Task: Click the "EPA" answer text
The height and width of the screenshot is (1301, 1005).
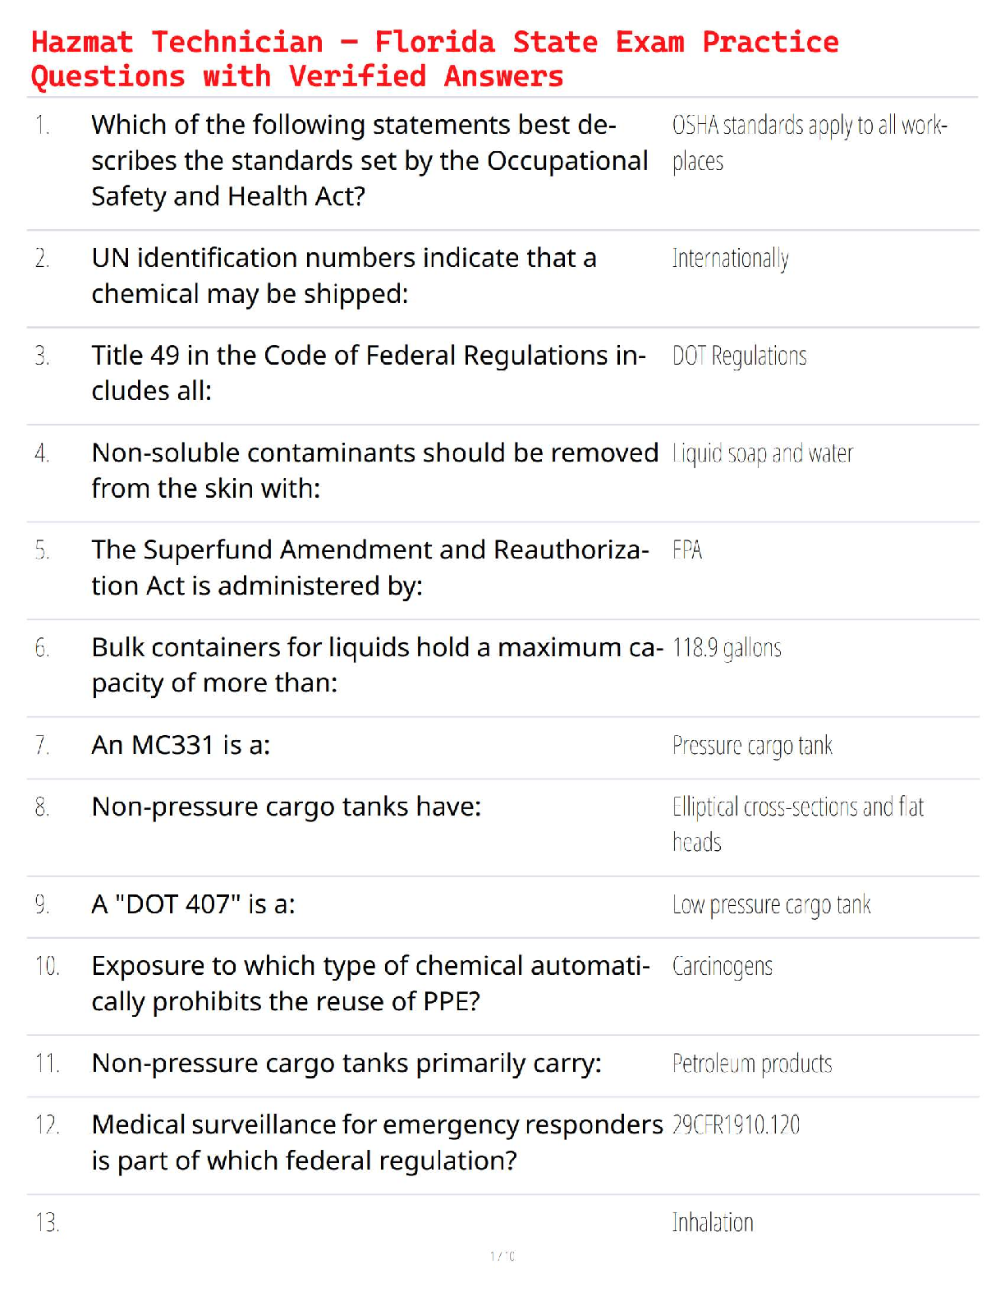Action: [x=687, y=550]
